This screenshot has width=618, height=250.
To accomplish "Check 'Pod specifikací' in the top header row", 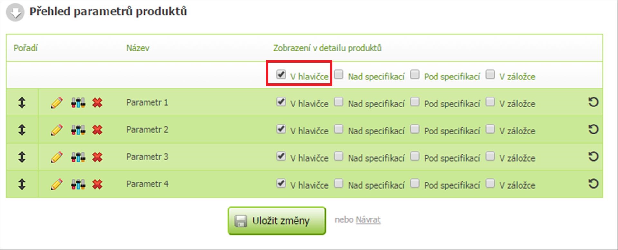I will (415, 75).
